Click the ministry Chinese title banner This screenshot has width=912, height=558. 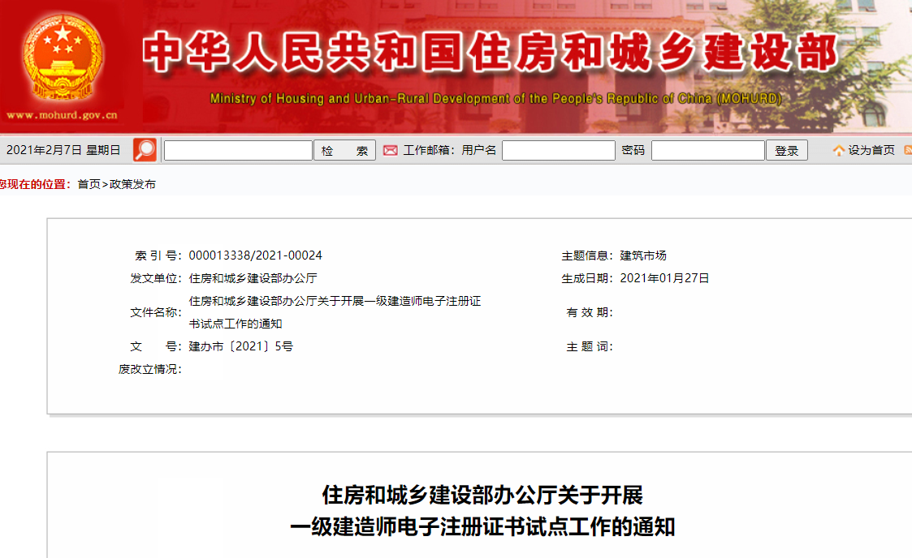pos(490,54)
